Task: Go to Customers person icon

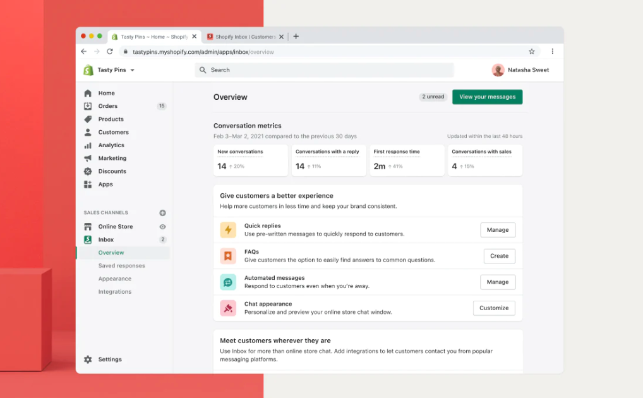Action: [88, 132]
